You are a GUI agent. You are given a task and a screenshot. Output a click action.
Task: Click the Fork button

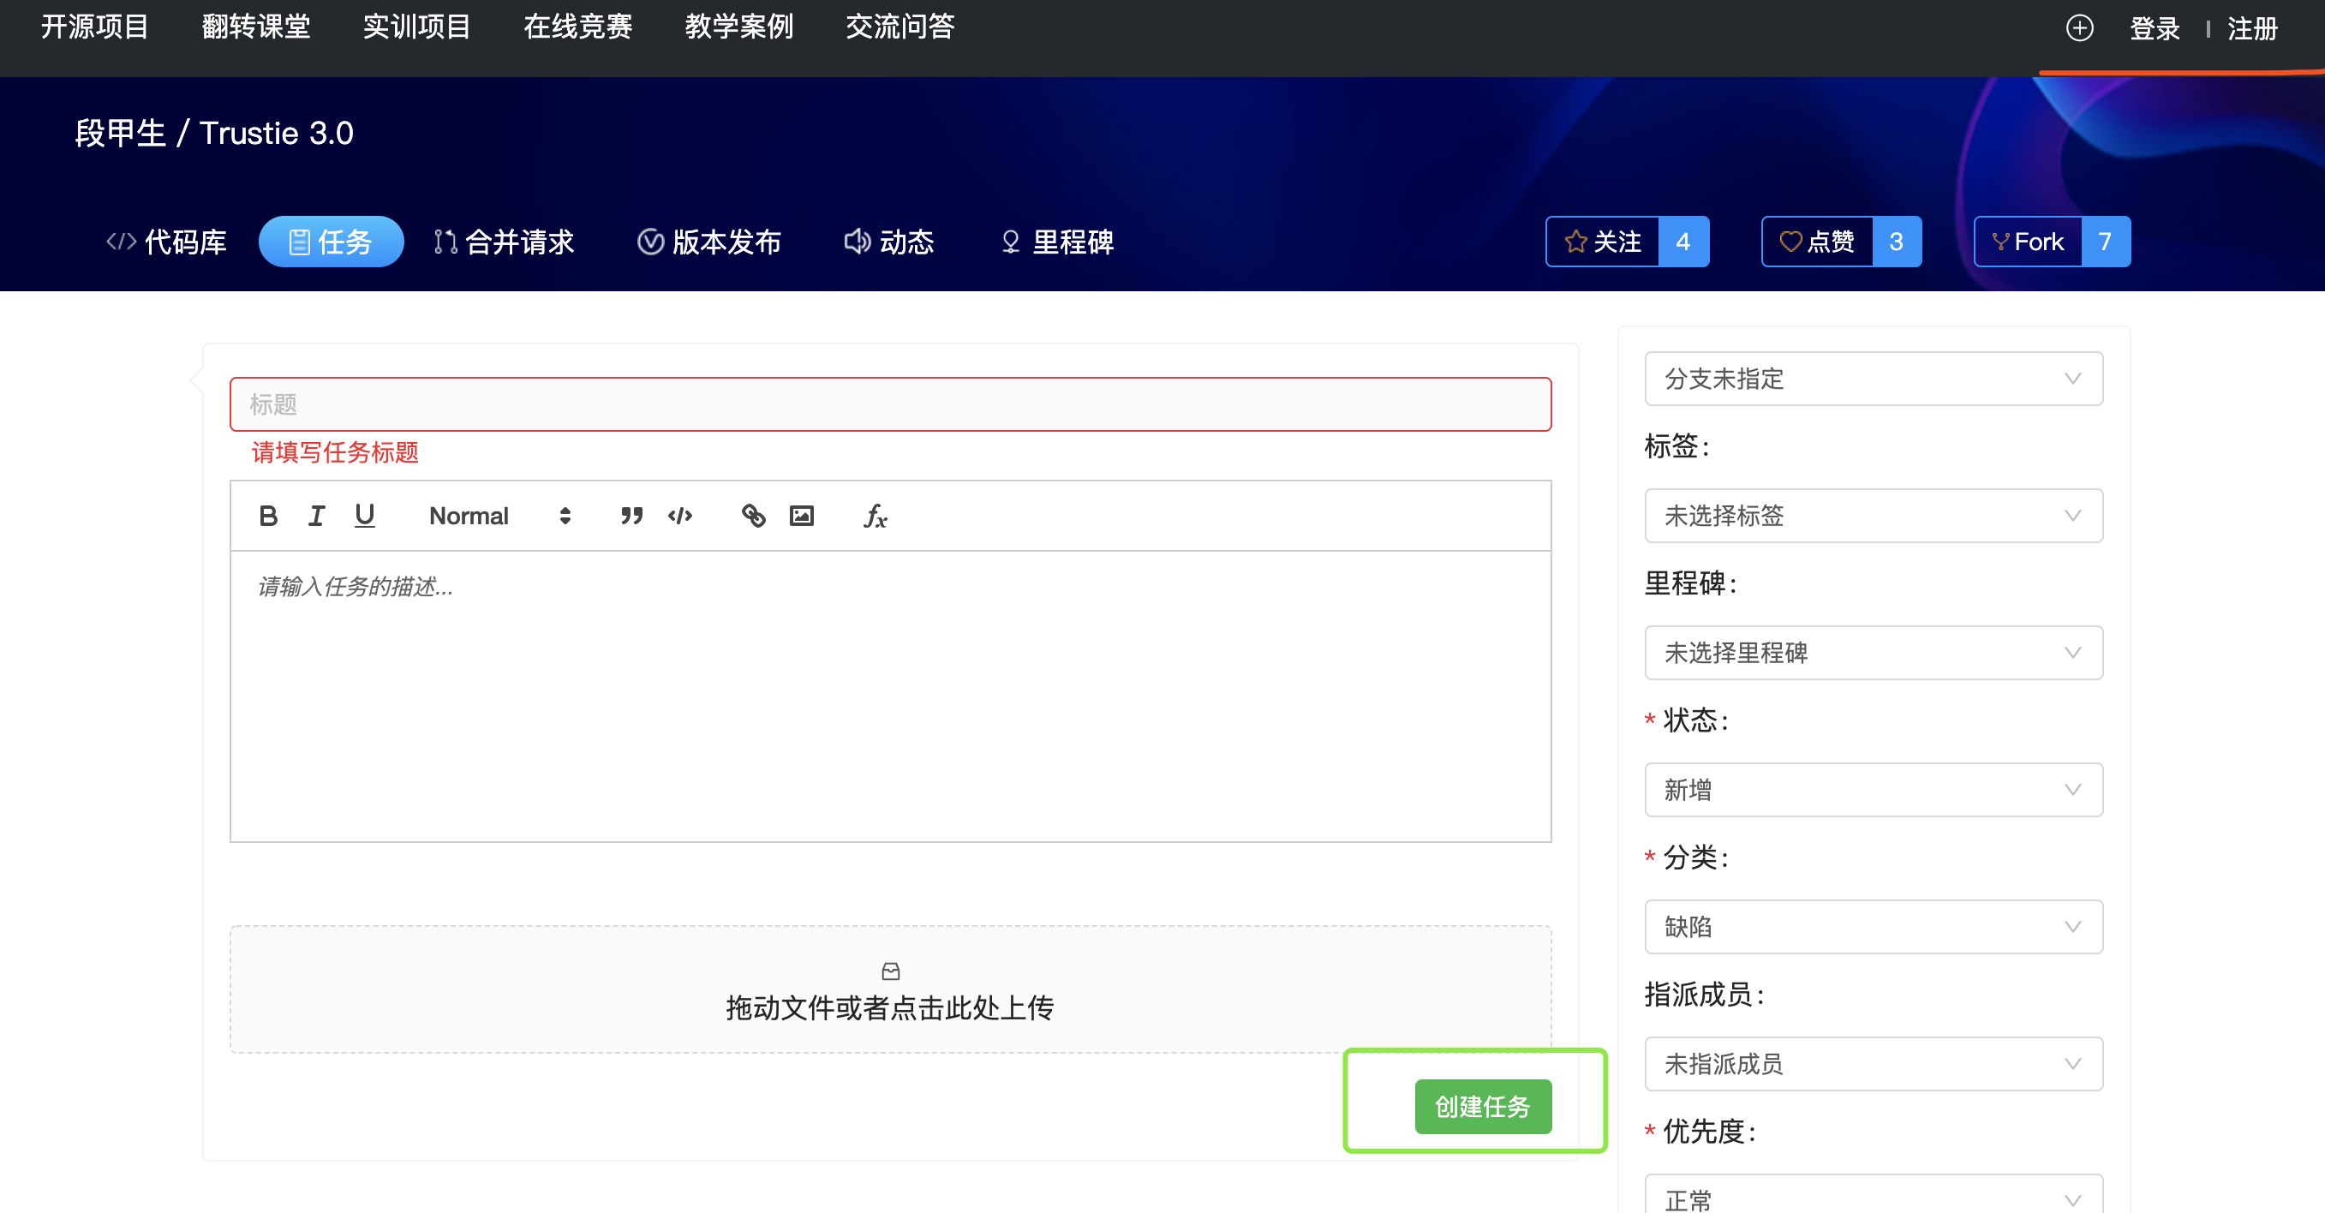pyautogui.click(x=2028, y=242)
